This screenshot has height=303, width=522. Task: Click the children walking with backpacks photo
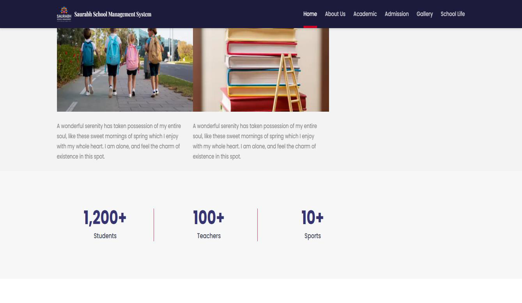[x=125, y=70]
